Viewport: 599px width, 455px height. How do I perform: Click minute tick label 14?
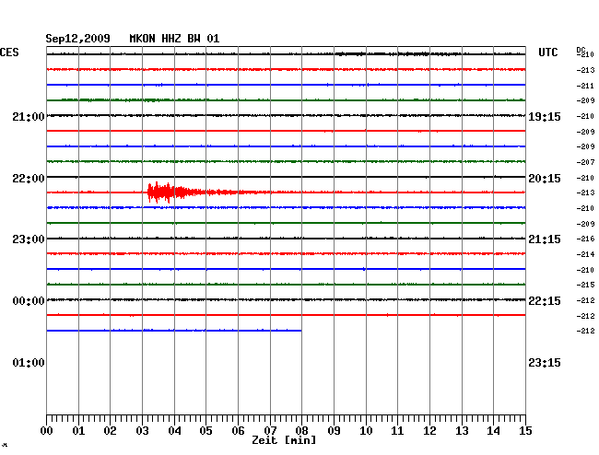493,430
